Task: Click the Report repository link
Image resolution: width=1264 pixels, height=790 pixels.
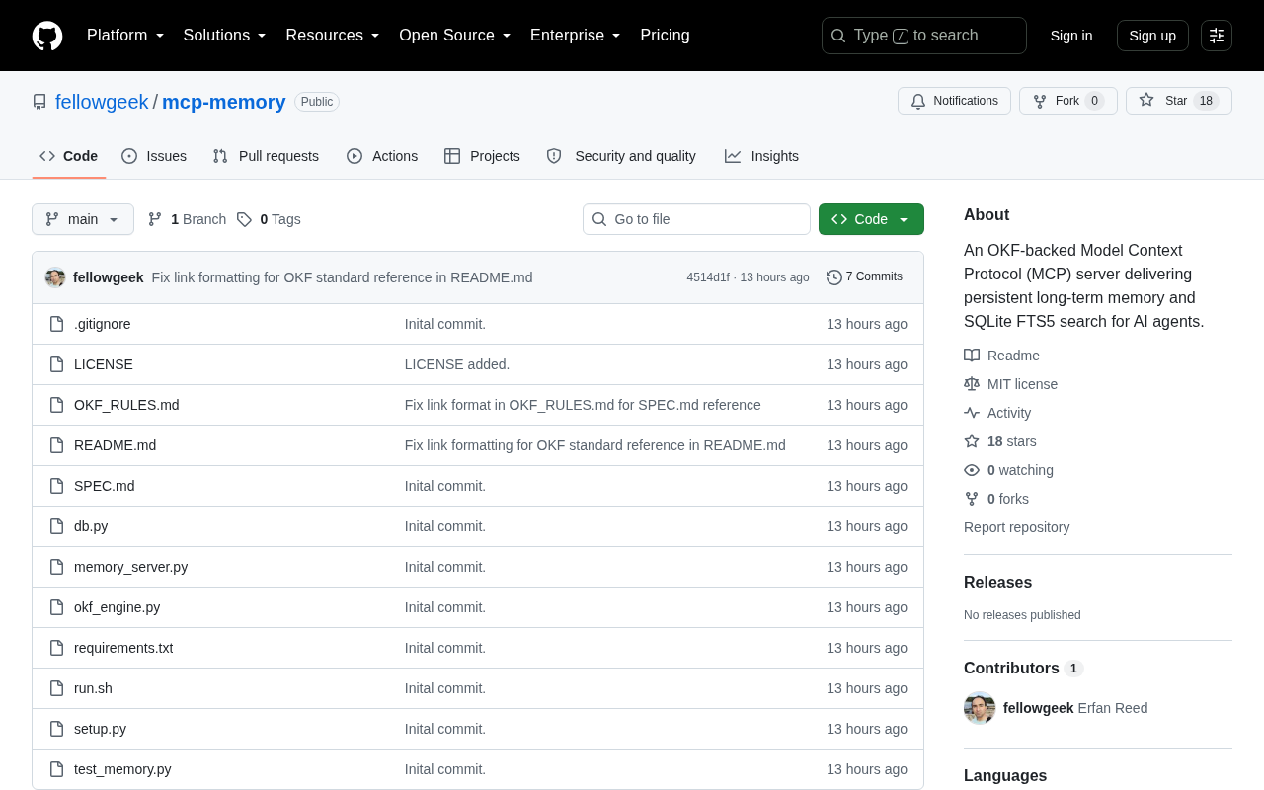Action: [x=1016, y=527]
